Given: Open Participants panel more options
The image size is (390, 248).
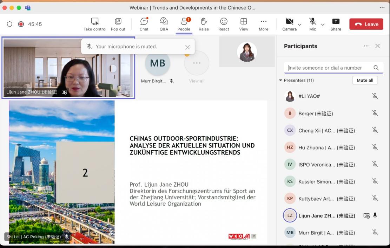Looking at the screenshot, I should (x=366, y=46).
